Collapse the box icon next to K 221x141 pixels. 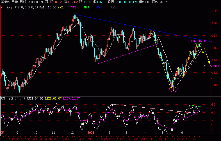click(x=5, y=8)
